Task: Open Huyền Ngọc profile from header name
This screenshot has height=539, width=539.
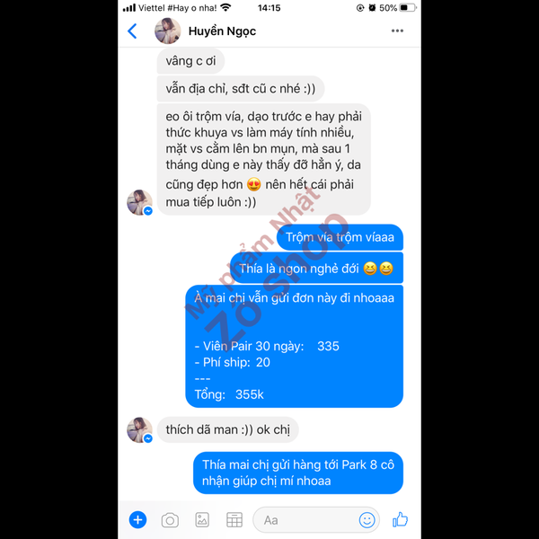Action: [222, 31]
